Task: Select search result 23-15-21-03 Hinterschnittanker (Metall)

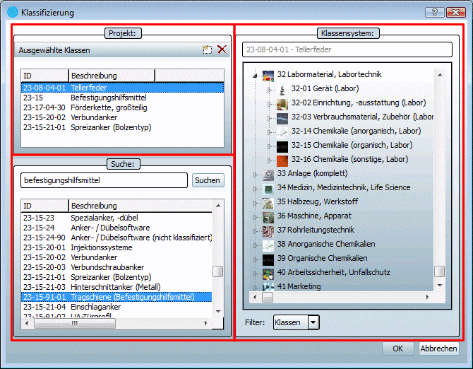Action: pos(116,287)
